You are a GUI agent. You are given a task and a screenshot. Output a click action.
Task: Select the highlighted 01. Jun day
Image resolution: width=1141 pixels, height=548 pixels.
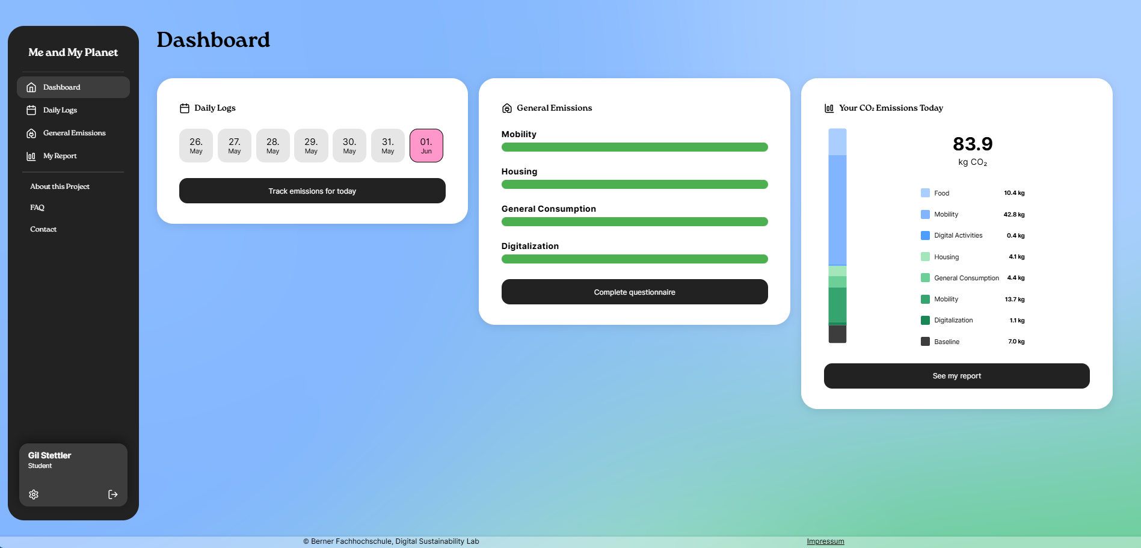pos(426,146)
